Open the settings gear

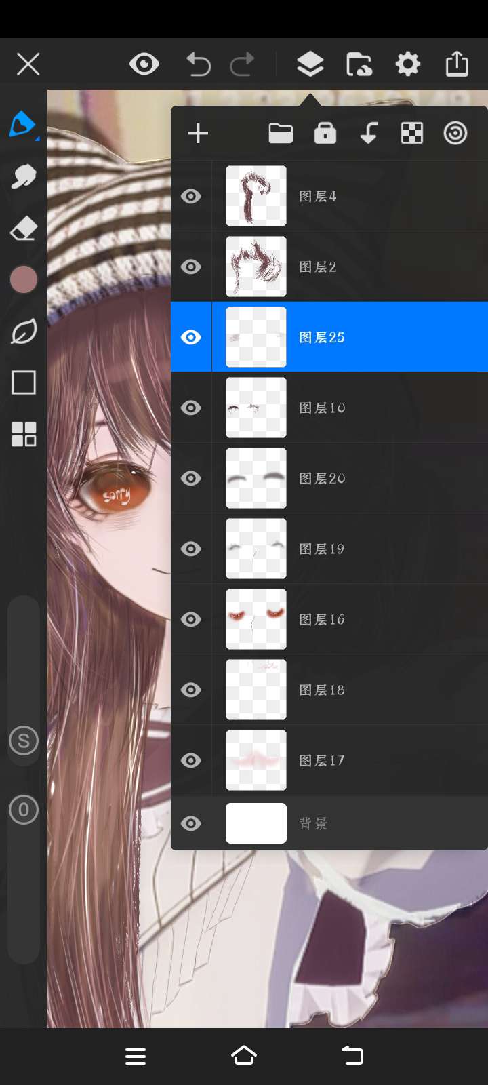[x=407, y=64]
